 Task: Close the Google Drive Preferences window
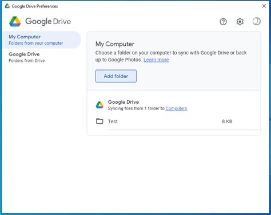(x=264, y=6)
